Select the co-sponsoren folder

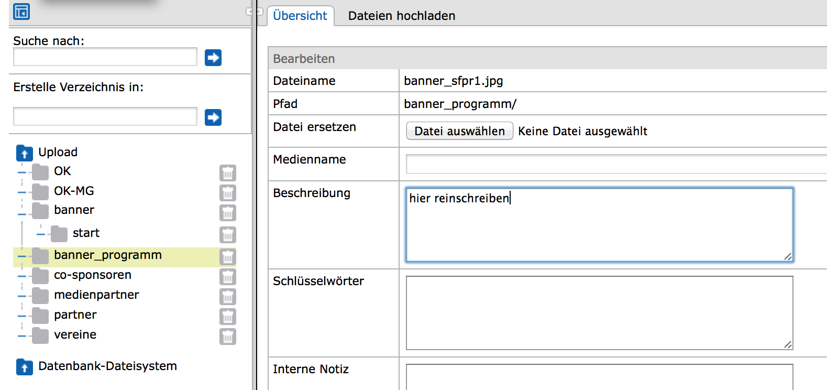click(92, 275)
